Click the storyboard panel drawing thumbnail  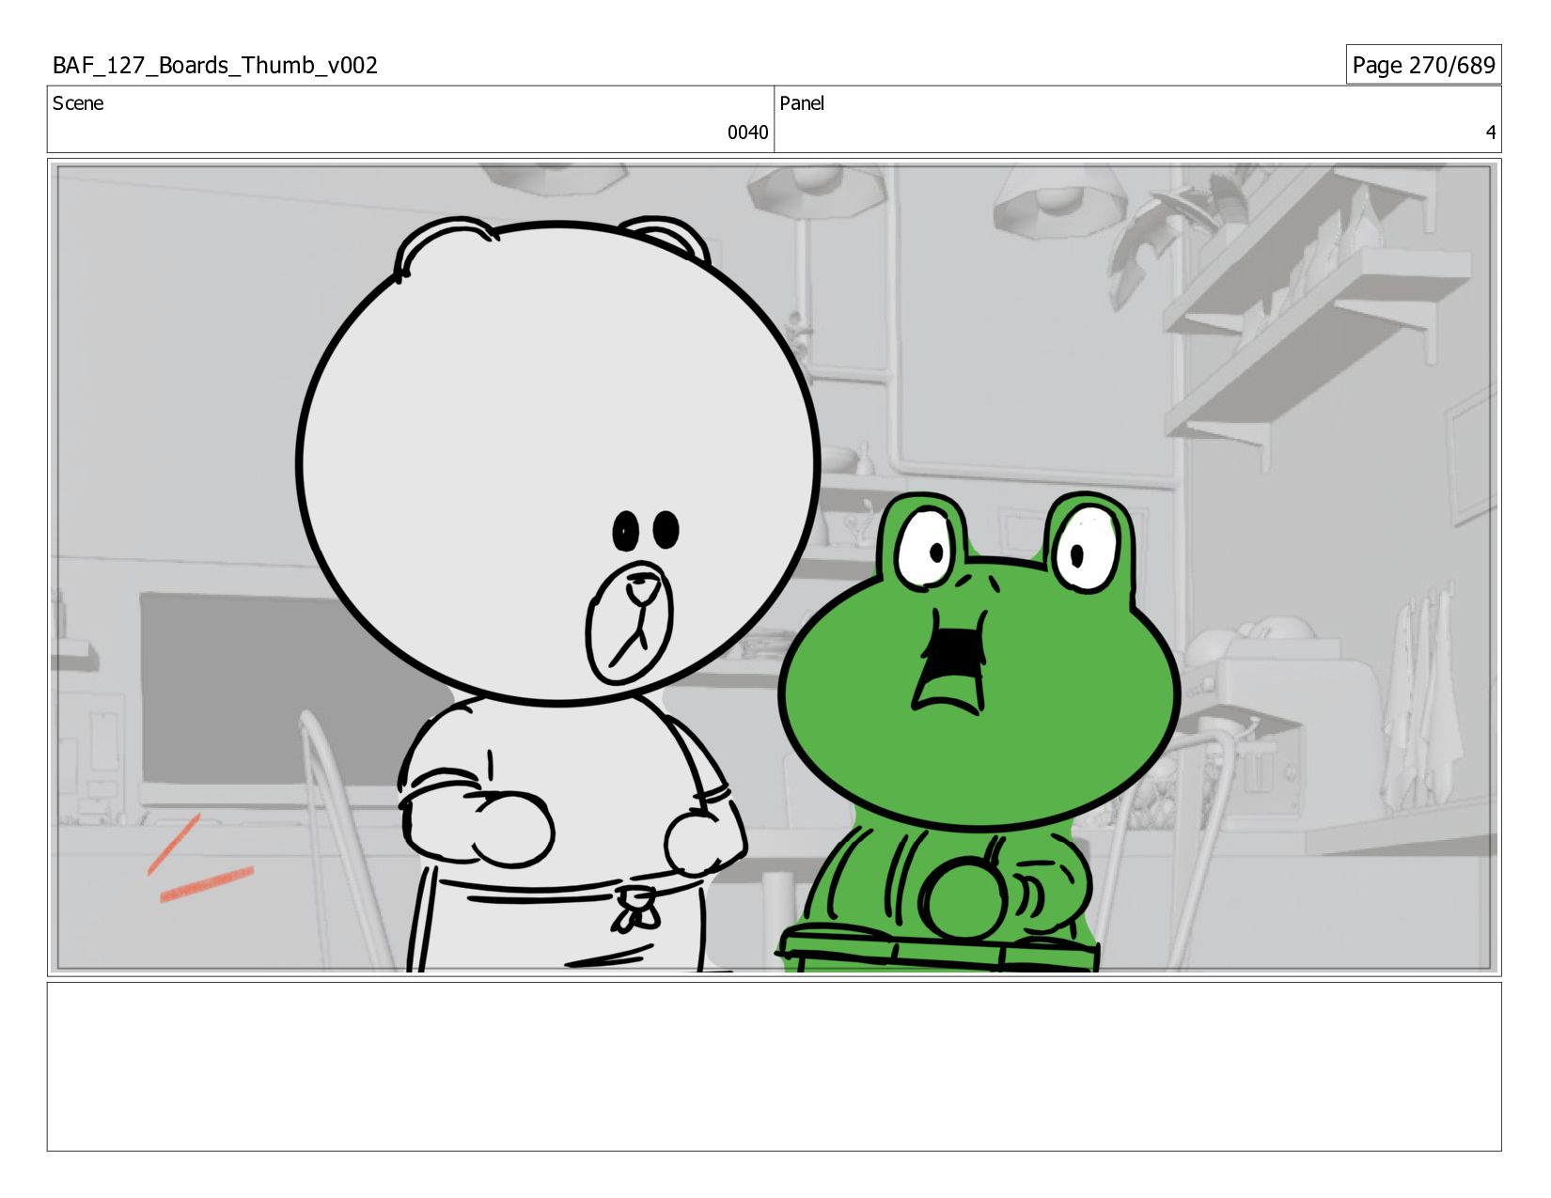(x=774, y=568)
